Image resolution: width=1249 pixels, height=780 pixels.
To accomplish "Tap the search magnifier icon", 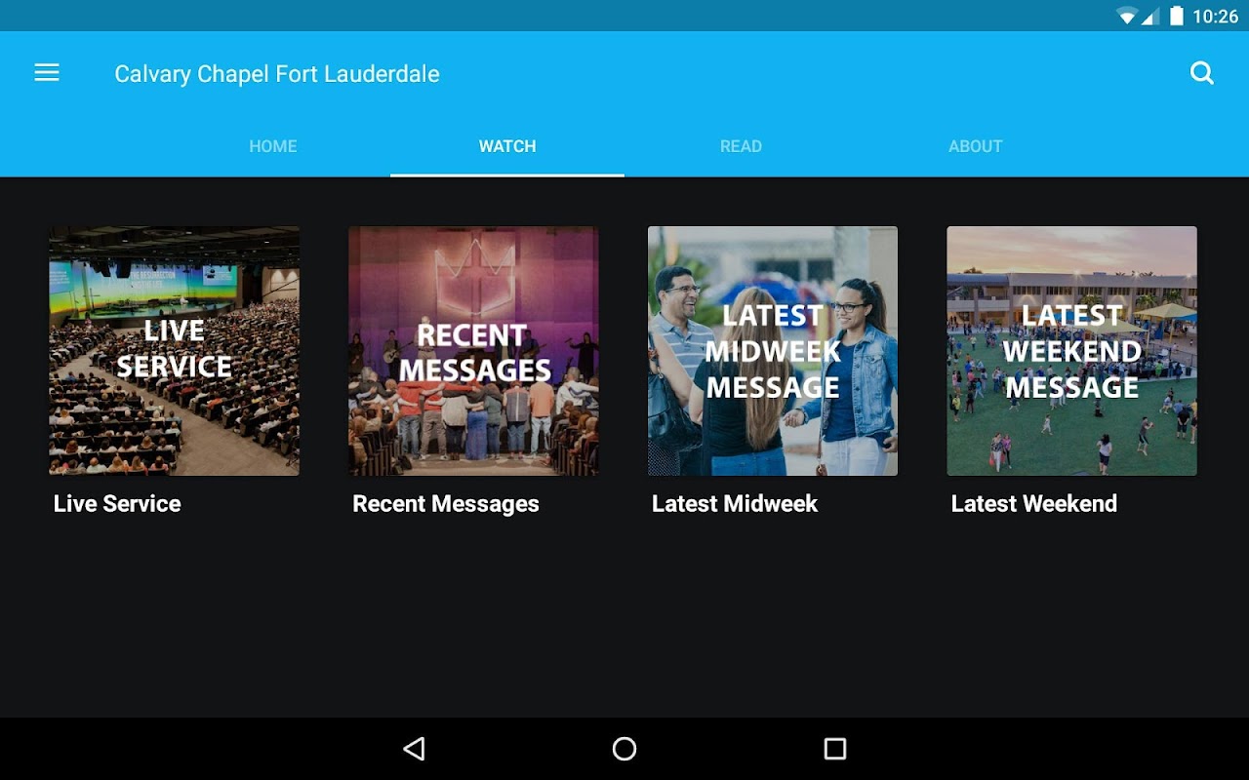I will (x=1202, y=73).
